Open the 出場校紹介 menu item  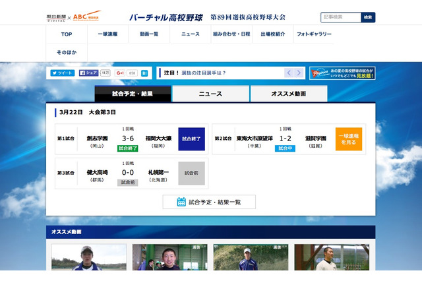(x=272, y=34)
